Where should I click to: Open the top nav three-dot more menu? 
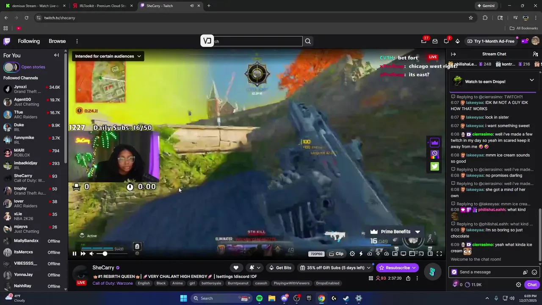click(77, 41)
